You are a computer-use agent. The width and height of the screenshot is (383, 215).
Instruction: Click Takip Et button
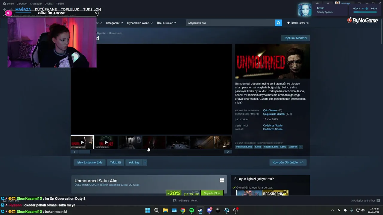coord(115,162)
